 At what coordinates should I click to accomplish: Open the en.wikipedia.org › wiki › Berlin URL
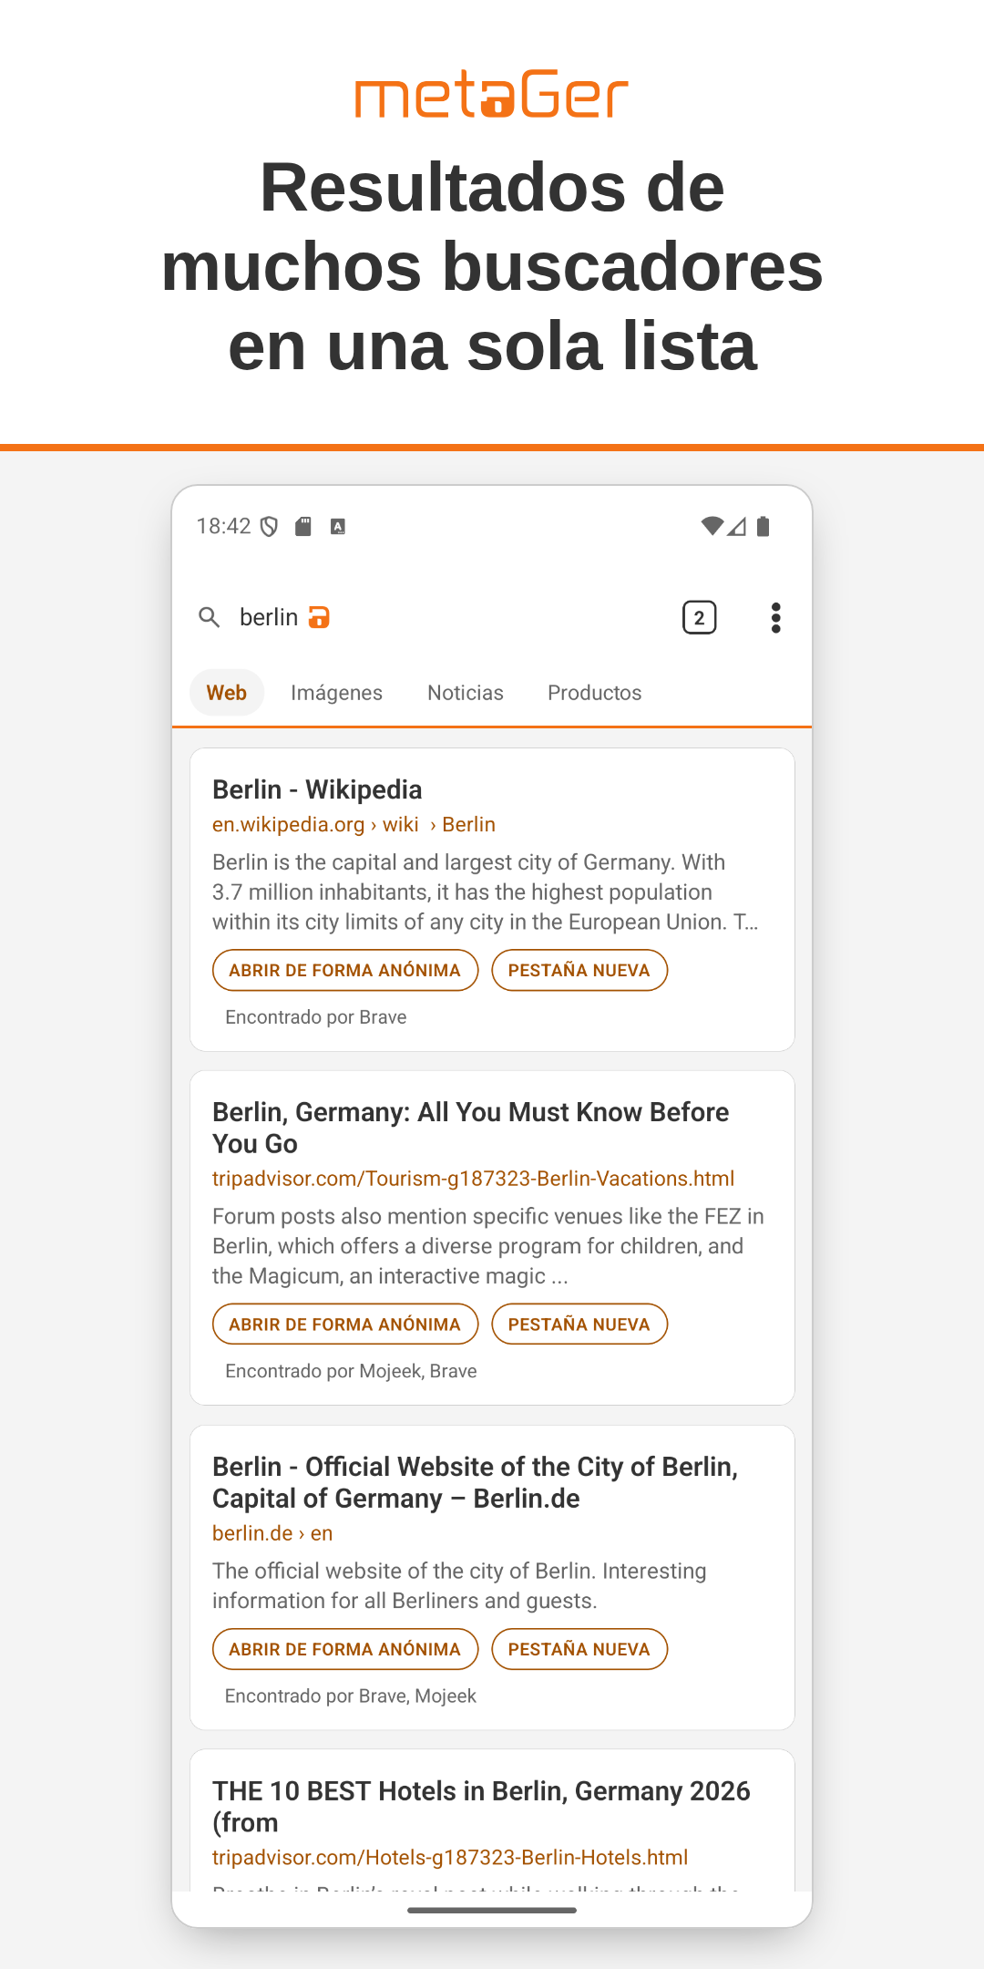354,824
